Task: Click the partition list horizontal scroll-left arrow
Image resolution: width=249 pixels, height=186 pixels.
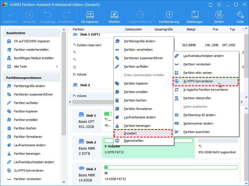Action: coord(70,102)
